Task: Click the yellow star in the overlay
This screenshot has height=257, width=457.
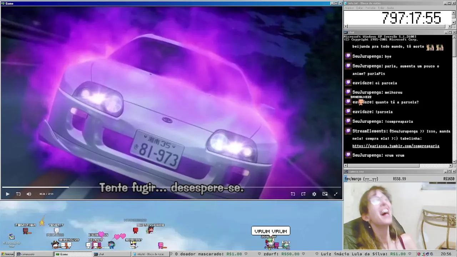Action: point(42,223)
